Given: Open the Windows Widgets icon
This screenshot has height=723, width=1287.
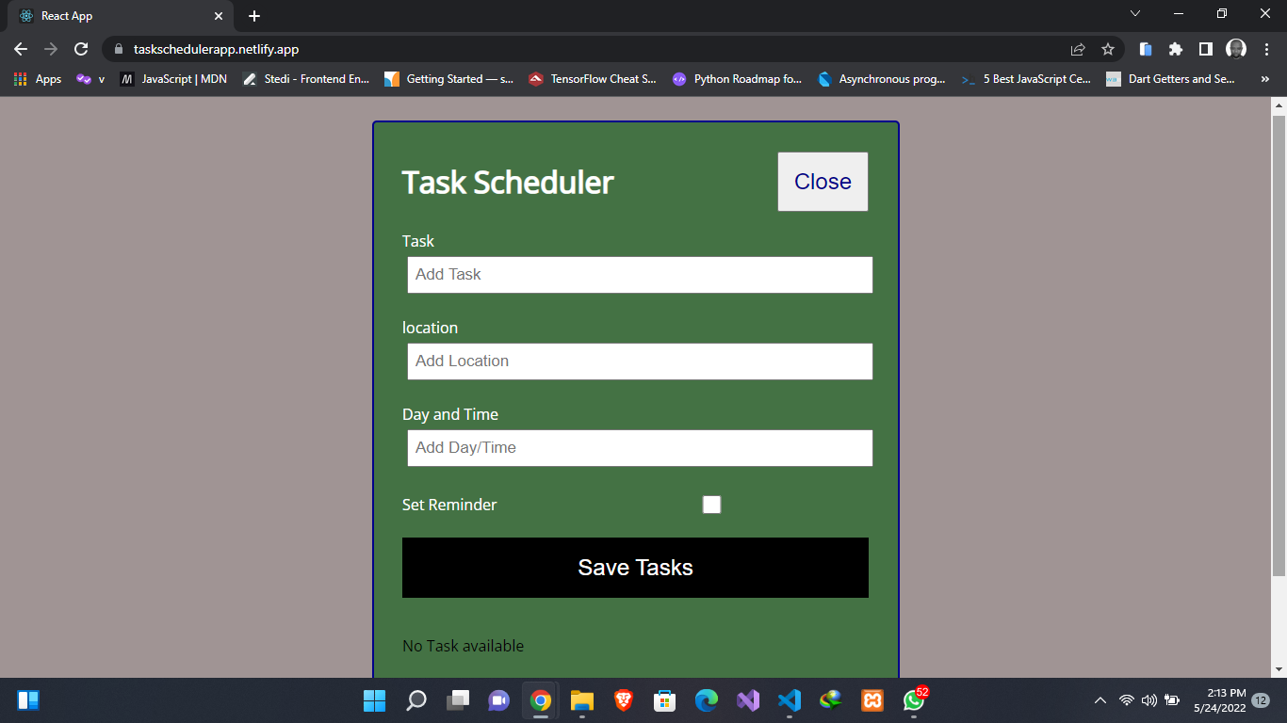Looking at the screenshot, I should (x=28, y=700).
